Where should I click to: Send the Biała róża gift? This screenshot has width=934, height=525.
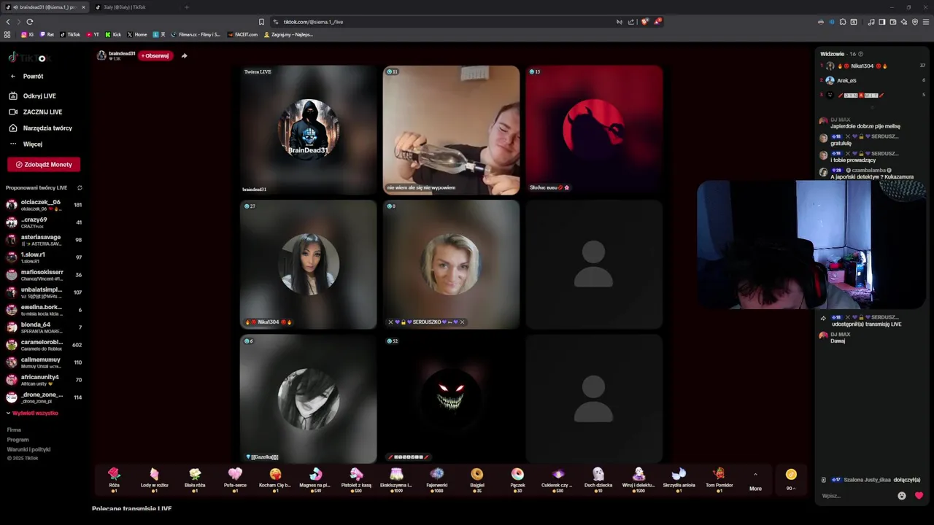pos(195,480)
